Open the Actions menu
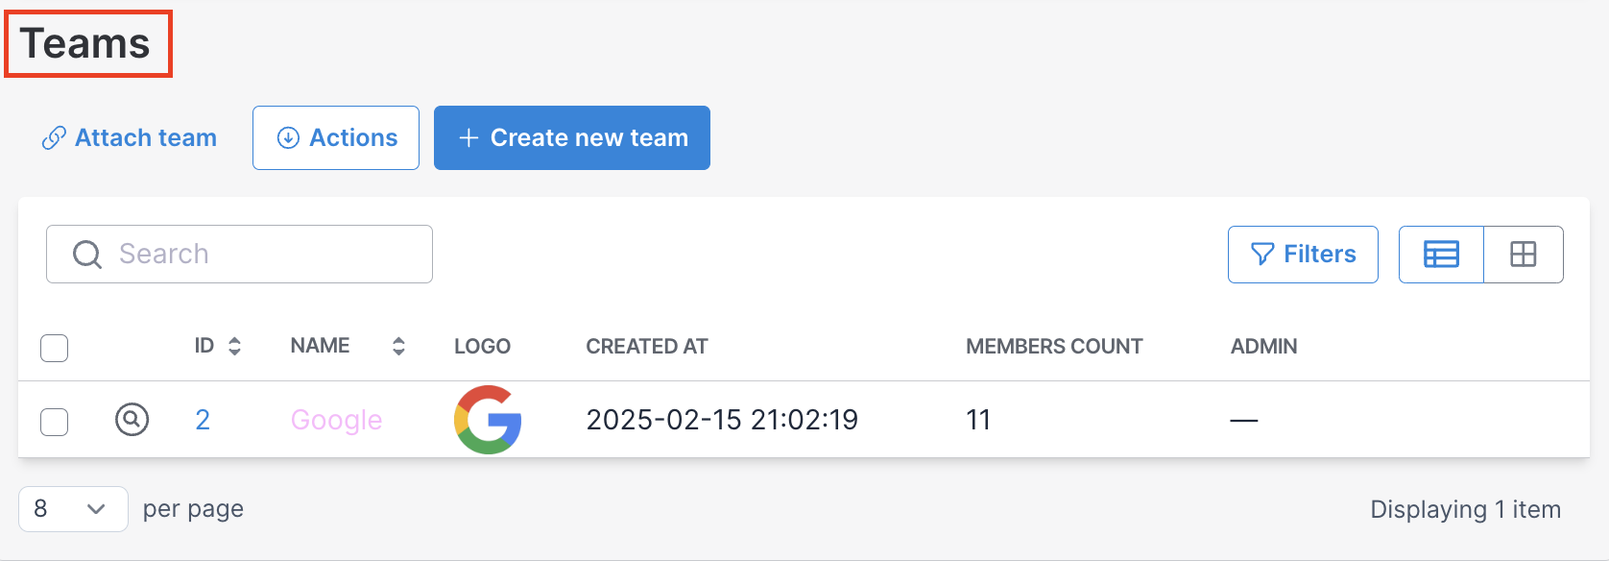This screenshot has width=1609, height=561. coord(336,138)
